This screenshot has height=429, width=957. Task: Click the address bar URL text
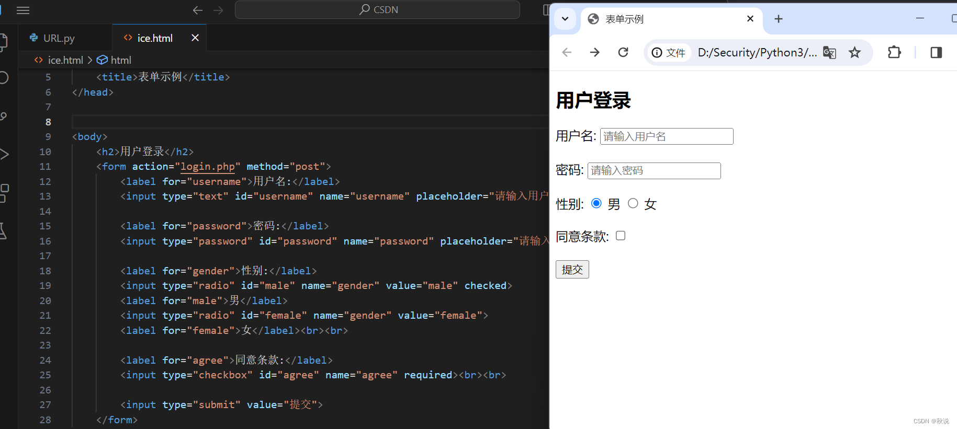pyautogui.click(x=757, y=53)
